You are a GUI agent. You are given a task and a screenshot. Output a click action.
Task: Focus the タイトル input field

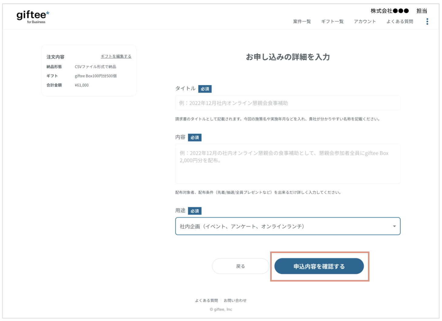(x=287, y=103)
